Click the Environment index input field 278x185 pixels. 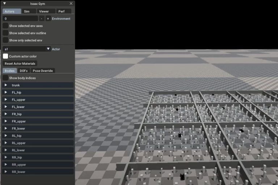[x=20, y=18]
